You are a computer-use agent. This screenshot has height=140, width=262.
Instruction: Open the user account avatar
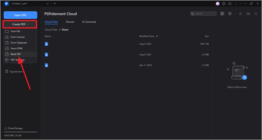click(x=218, y=3)
